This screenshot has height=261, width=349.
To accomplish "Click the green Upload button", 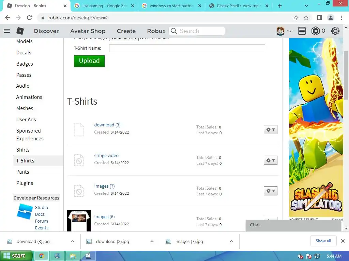I will pos(89,61).
